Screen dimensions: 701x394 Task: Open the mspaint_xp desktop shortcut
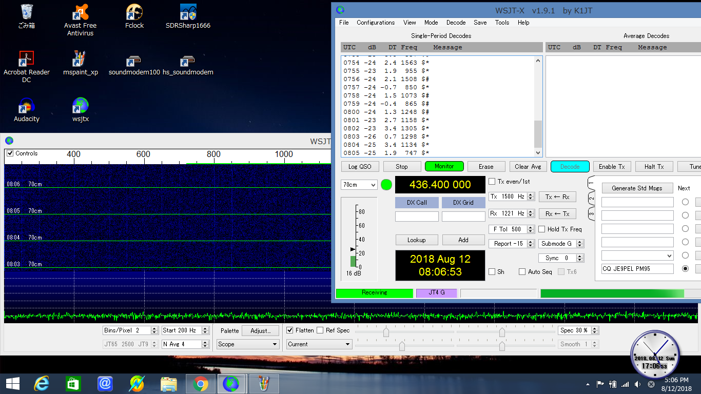[80, 63]
